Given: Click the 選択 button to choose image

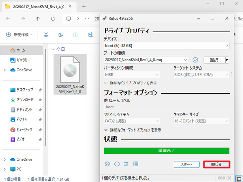Looking at the screenshot, I should tap(214, 60).
